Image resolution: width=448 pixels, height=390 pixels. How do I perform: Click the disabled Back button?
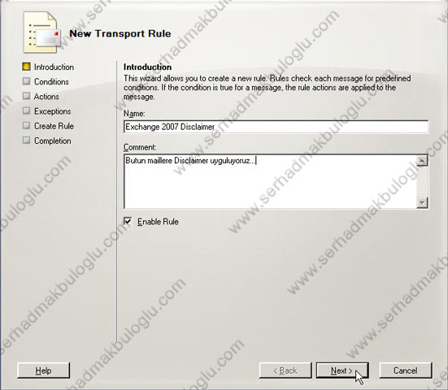(x=285, y=370)
